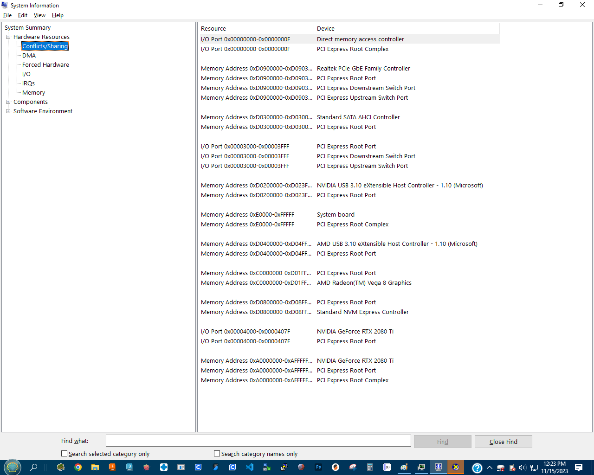Open Google Chrome from the taskbar
The height and width of the screenshot is (475, 594).
pyautogui.click(x=77, y=468)
